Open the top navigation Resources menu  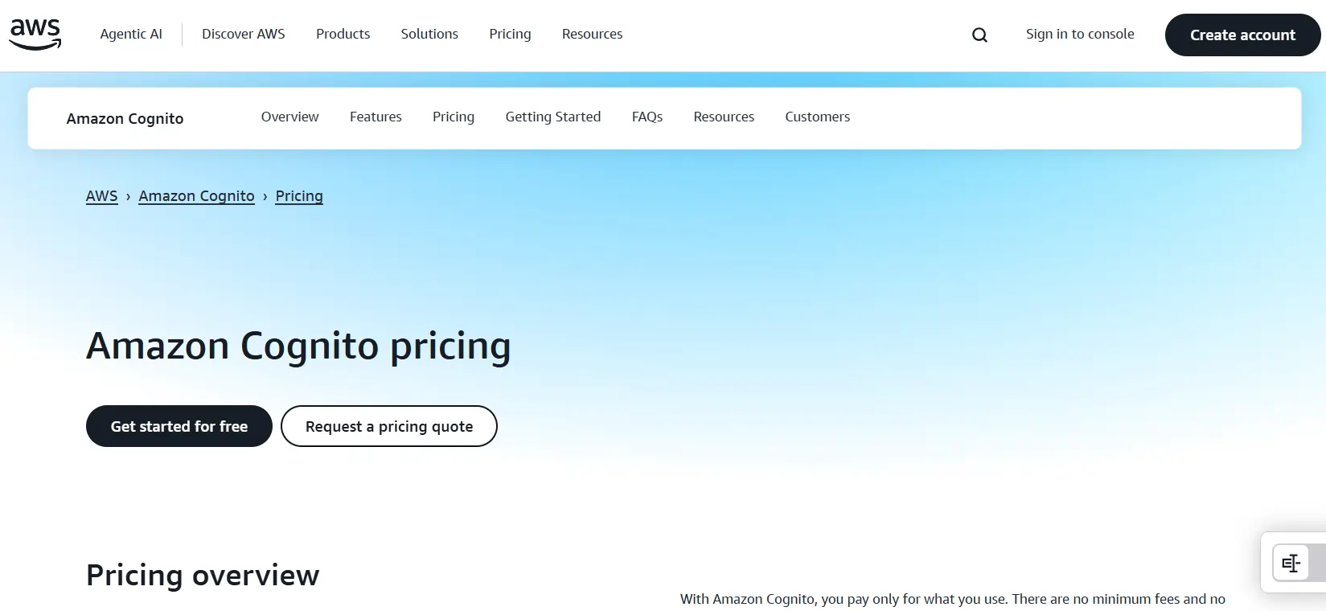tap(593, 34)
